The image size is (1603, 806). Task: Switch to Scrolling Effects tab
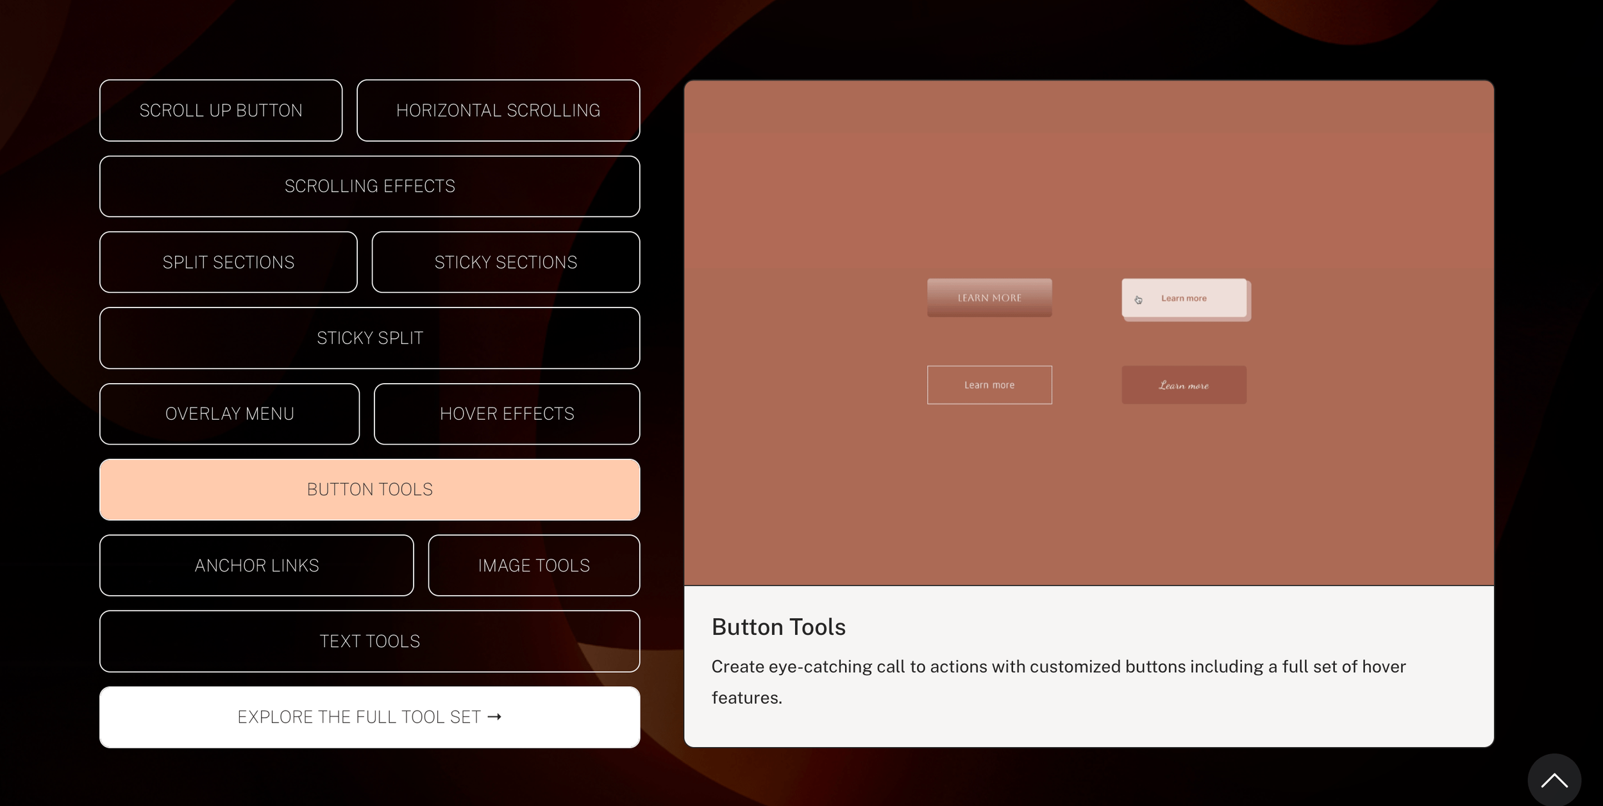[x=369, y=186]
